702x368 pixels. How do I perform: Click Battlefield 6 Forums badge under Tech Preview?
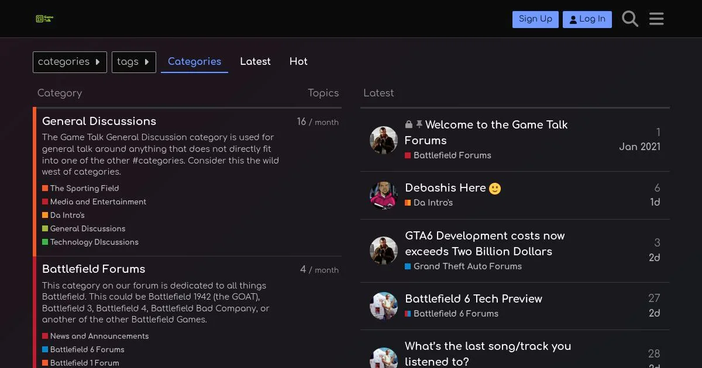point(452,314)
